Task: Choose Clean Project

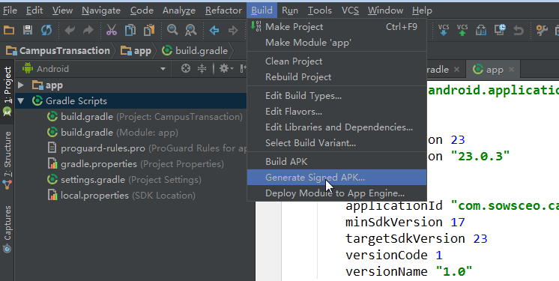Action: [337, 61]
